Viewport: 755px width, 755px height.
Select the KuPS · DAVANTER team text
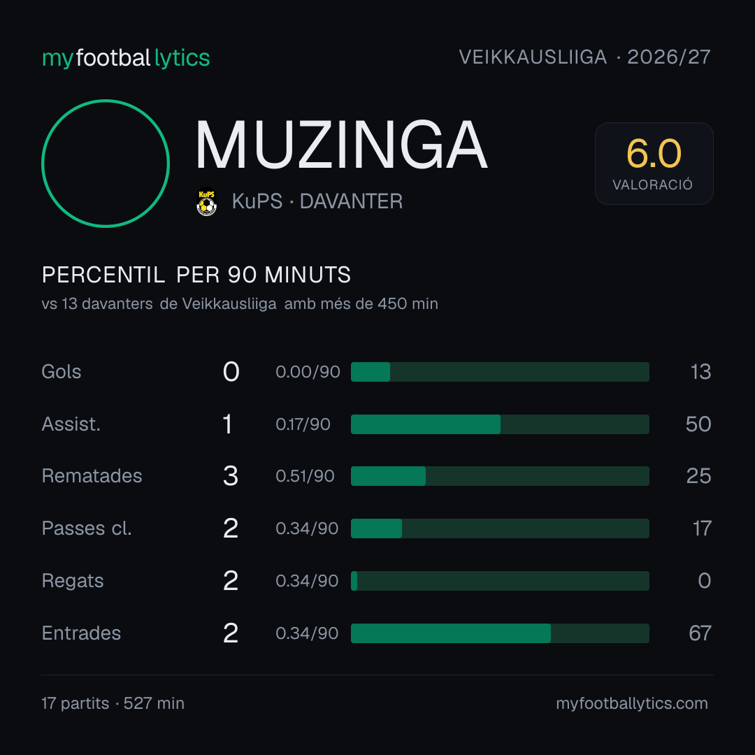click(x=317, y=201)
